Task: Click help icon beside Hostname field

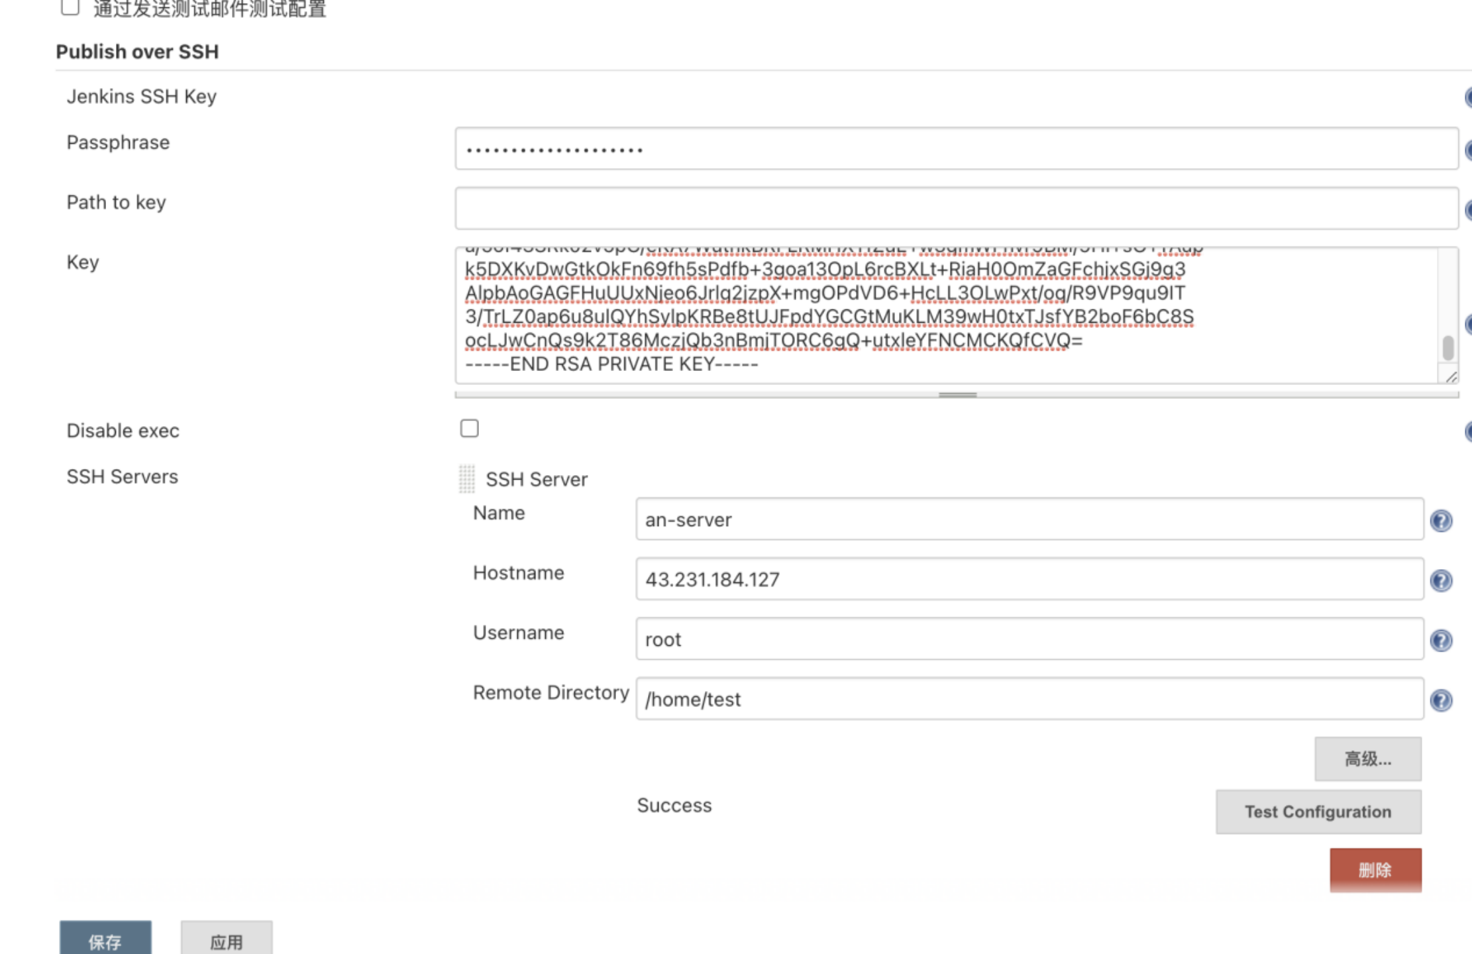Action: tap(1441, 580)
